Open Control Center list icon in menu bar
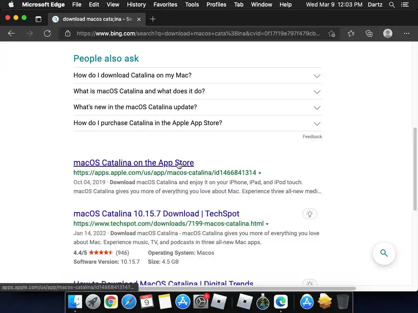Screen dimensions: 418x313 click(405, 4)
